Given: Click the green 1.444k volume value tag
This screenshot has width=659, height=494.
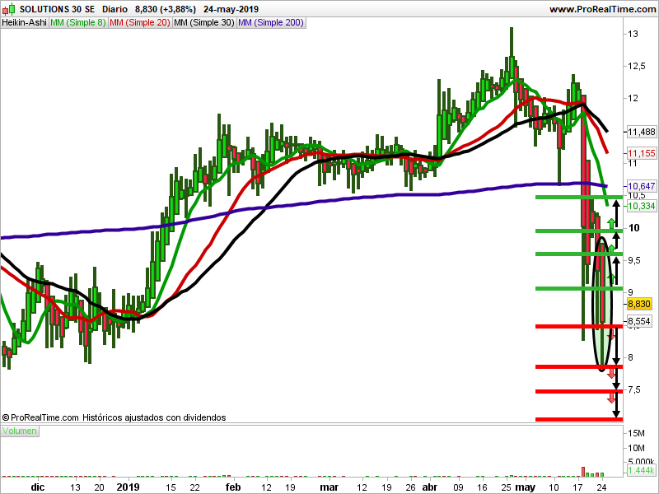Looking at the screenshot, I should coord(639,470).
